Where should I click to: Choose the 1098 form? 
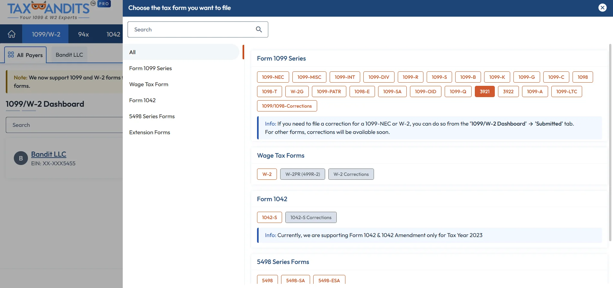coord(583,77)
